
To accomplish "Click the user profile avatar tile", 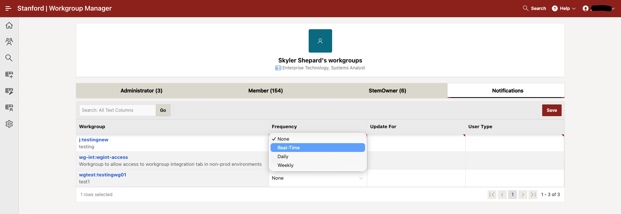I will (x=320, y=41).
